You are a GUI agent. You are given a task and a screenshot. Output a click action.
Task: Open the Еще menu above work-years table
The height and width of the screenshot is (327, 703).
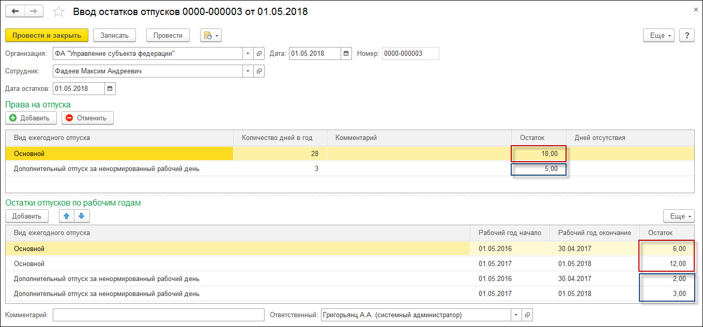click(678, 216)
